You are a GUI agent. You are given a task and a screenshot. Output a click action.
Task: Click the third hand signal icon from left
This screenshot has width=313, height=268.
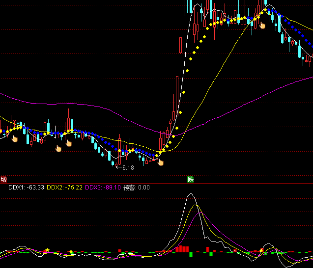[69, 143]
